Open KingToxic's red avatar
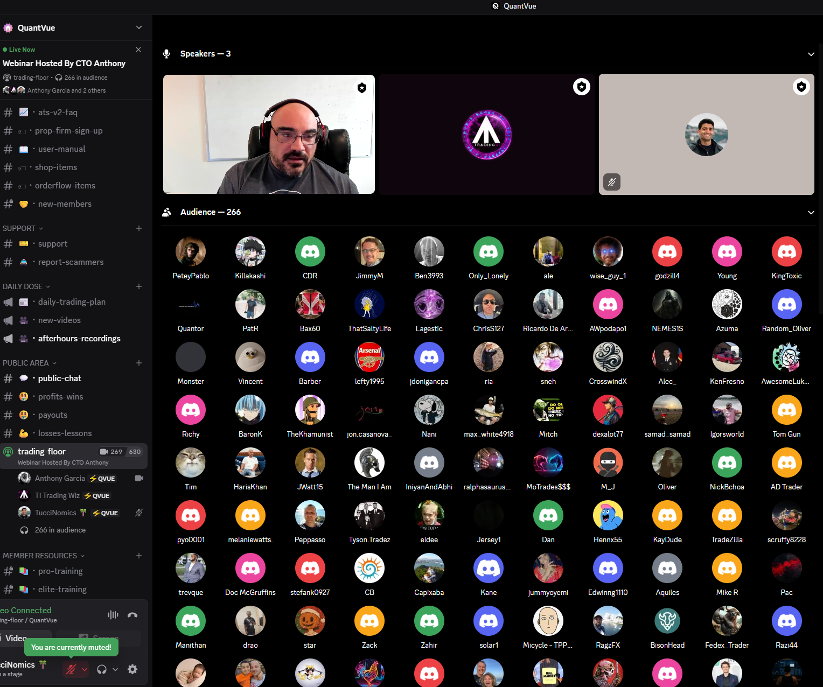Viewport: 823px width, 687px height. [x=787, y=251]
